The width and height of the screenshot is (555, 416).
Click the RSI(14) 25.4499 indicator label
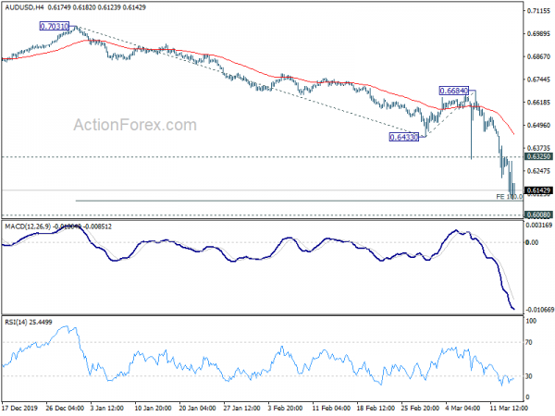coord(29,323)
